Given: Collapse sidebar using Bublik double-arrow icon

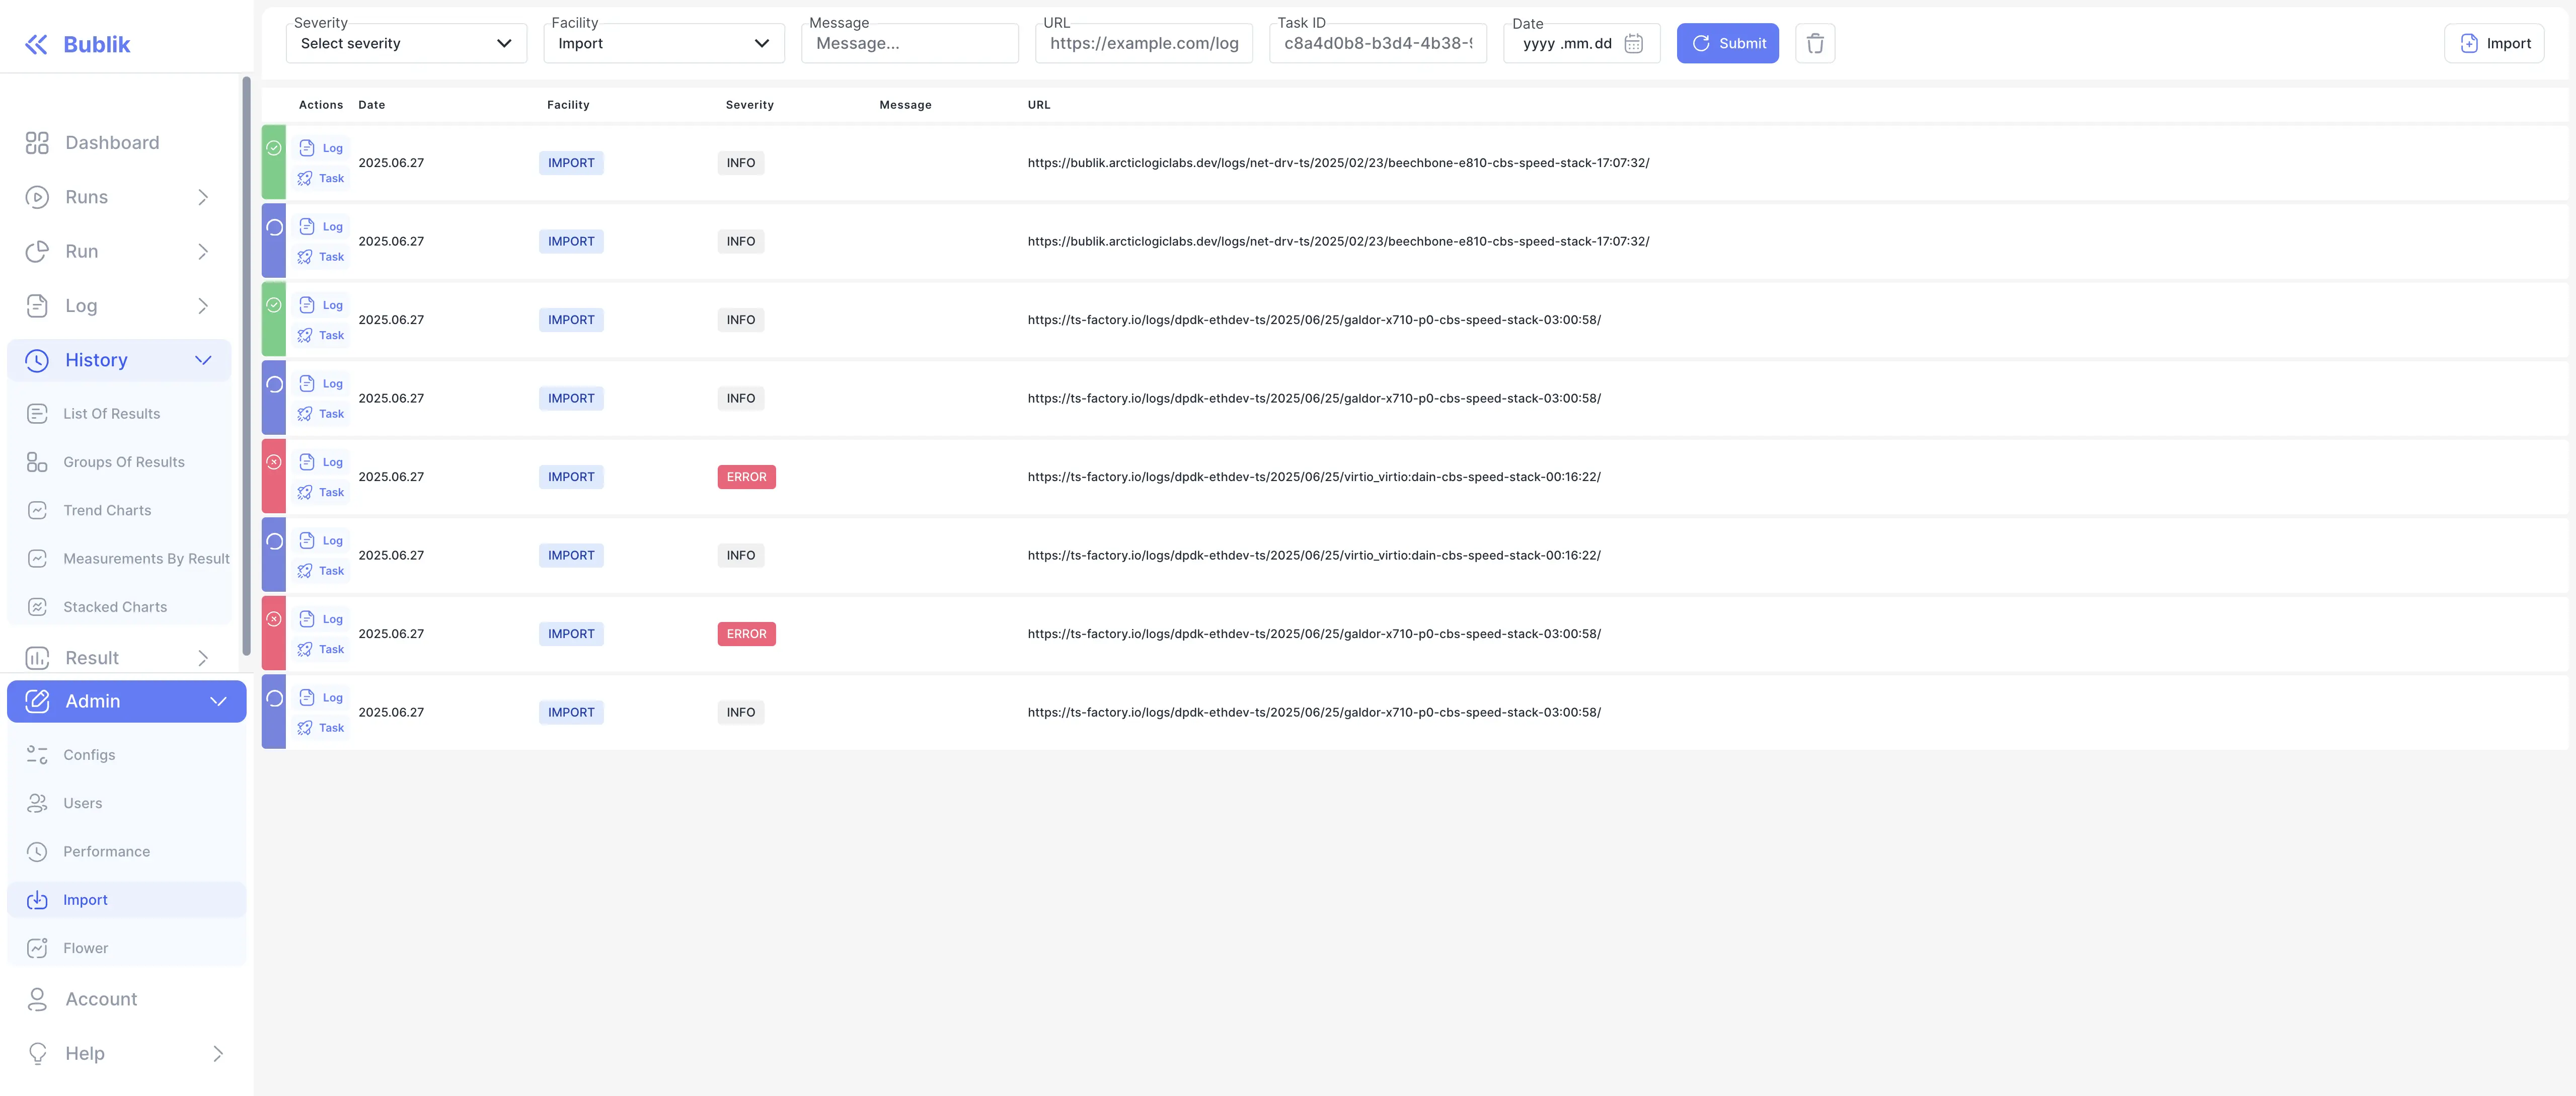Looking at the screenshot, I should click(36, 44).
